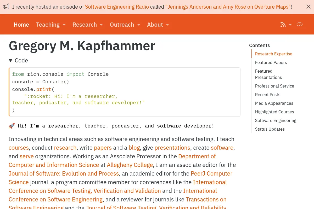Open the Overture Maps episode link

pos(228,7)
